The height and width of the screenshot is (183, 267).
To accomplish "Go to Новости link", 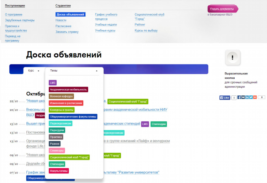I will [x=61, y=20].
